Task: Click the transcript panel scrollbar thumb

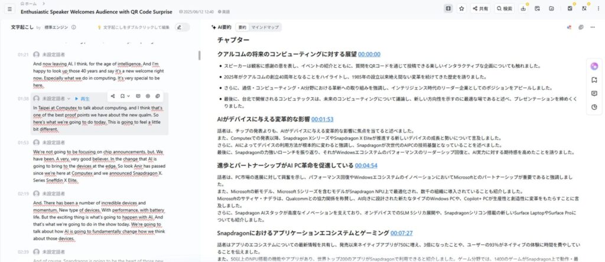Action: (200, 55)
